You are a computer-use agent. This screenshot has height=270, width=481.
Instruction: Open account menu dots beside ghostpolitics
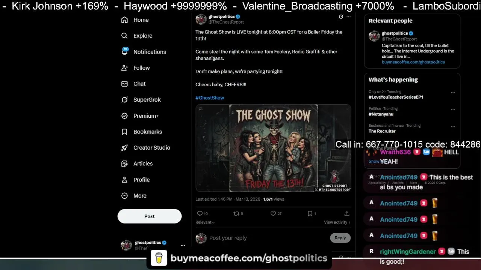click(x=183, y=246)
